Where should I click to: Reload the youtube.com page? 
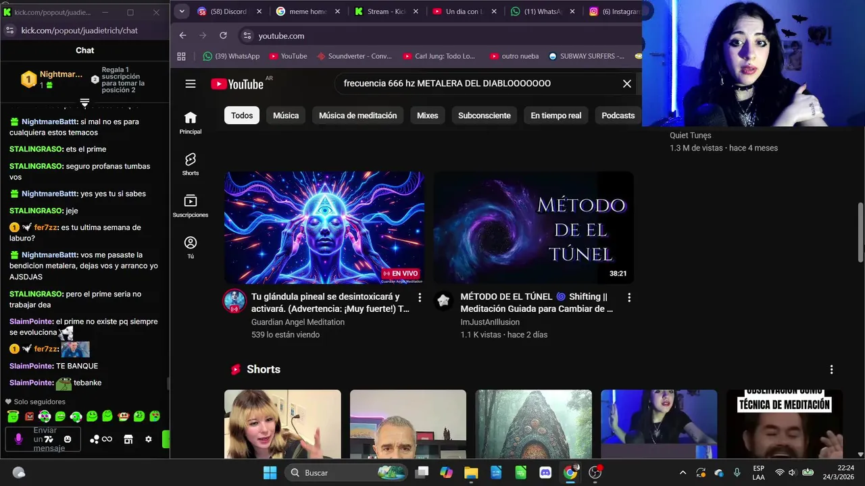223,36
